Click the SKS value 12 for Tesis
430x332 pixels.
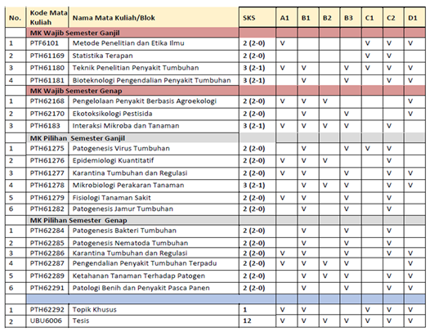pyautogui.click(x=247, y=321)
